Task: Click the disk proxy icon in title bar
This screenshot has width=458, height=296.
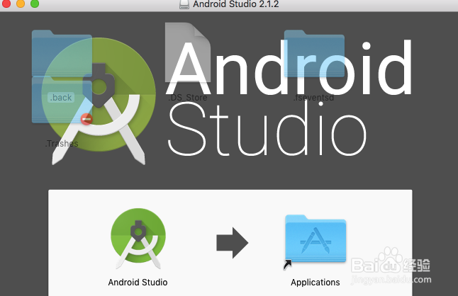Action: coord(184,4)
